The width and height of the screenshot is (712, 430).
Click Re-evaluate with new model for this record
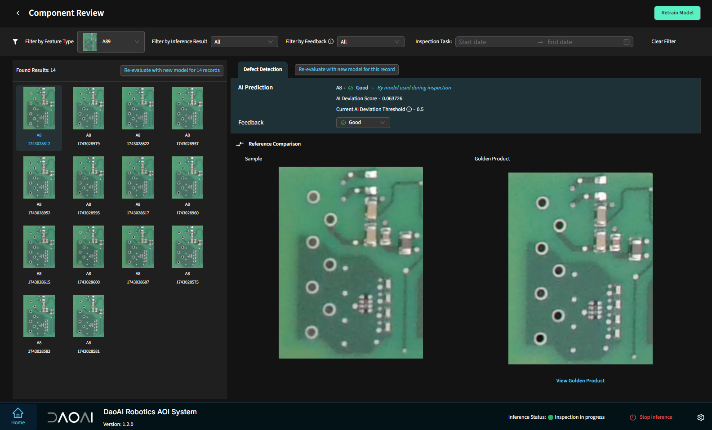pos(347,70)
